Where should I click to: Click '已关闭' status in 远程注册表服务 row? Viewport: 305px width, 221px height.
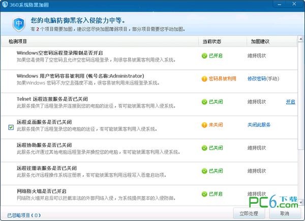pos(216,171)
